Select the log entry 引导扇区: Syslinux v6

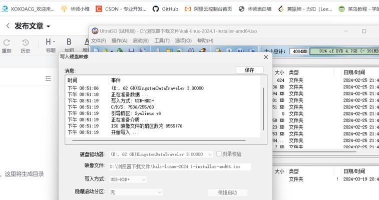(136, 113)
